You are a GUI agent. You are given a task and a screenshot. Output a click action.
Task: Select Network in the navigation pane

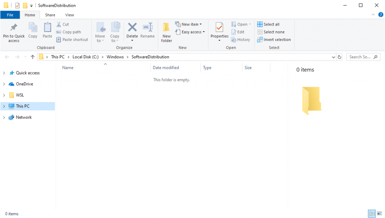24,117
